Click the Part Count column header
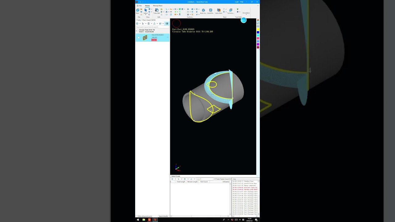 click(x=204, y=182)
